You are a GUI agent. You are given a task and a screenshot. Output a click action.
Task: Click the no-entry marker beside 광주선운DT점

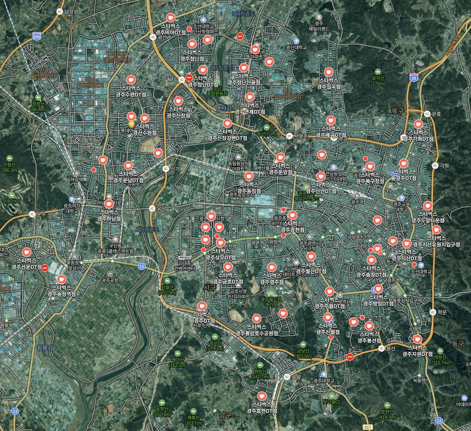45,268
